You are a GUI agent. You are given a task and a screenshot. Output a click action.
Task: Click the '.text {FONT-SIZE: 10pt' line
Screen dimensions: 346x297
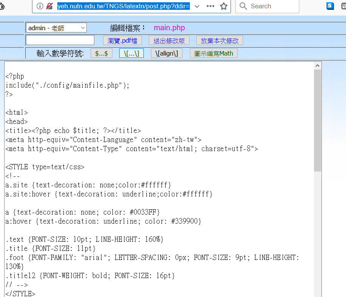[x=84, y=239]
